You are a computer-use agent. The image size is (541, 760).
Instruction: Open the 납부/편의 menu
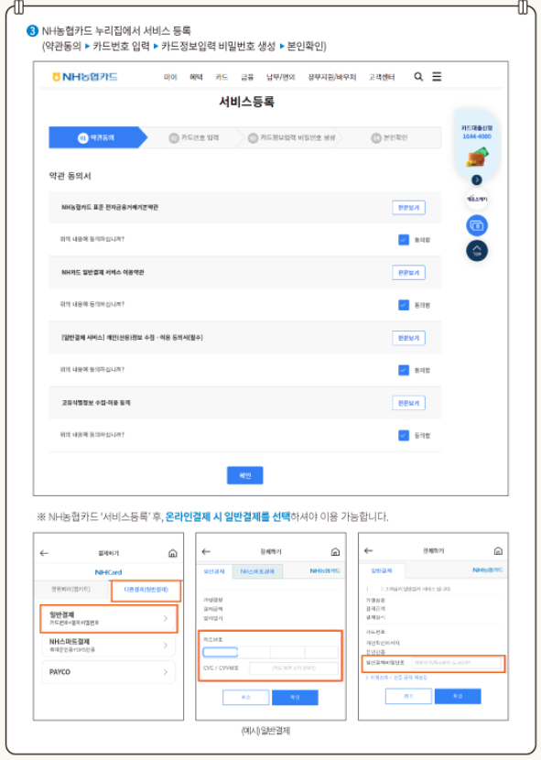point(281,77)
